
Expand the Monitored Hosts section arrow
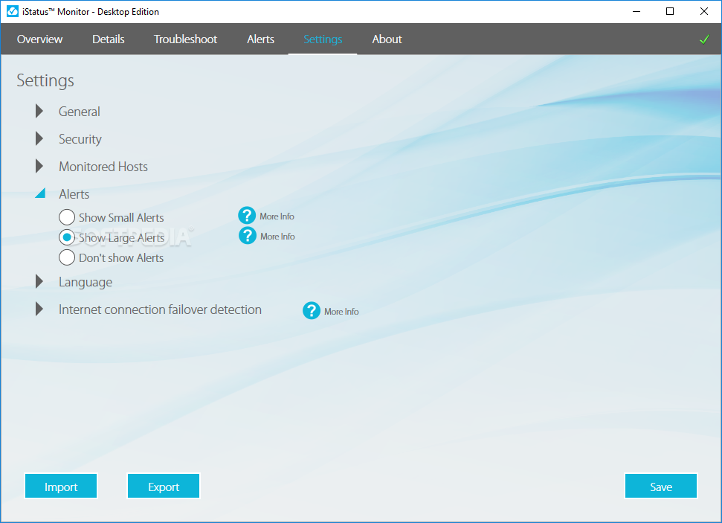click(39, 167)
